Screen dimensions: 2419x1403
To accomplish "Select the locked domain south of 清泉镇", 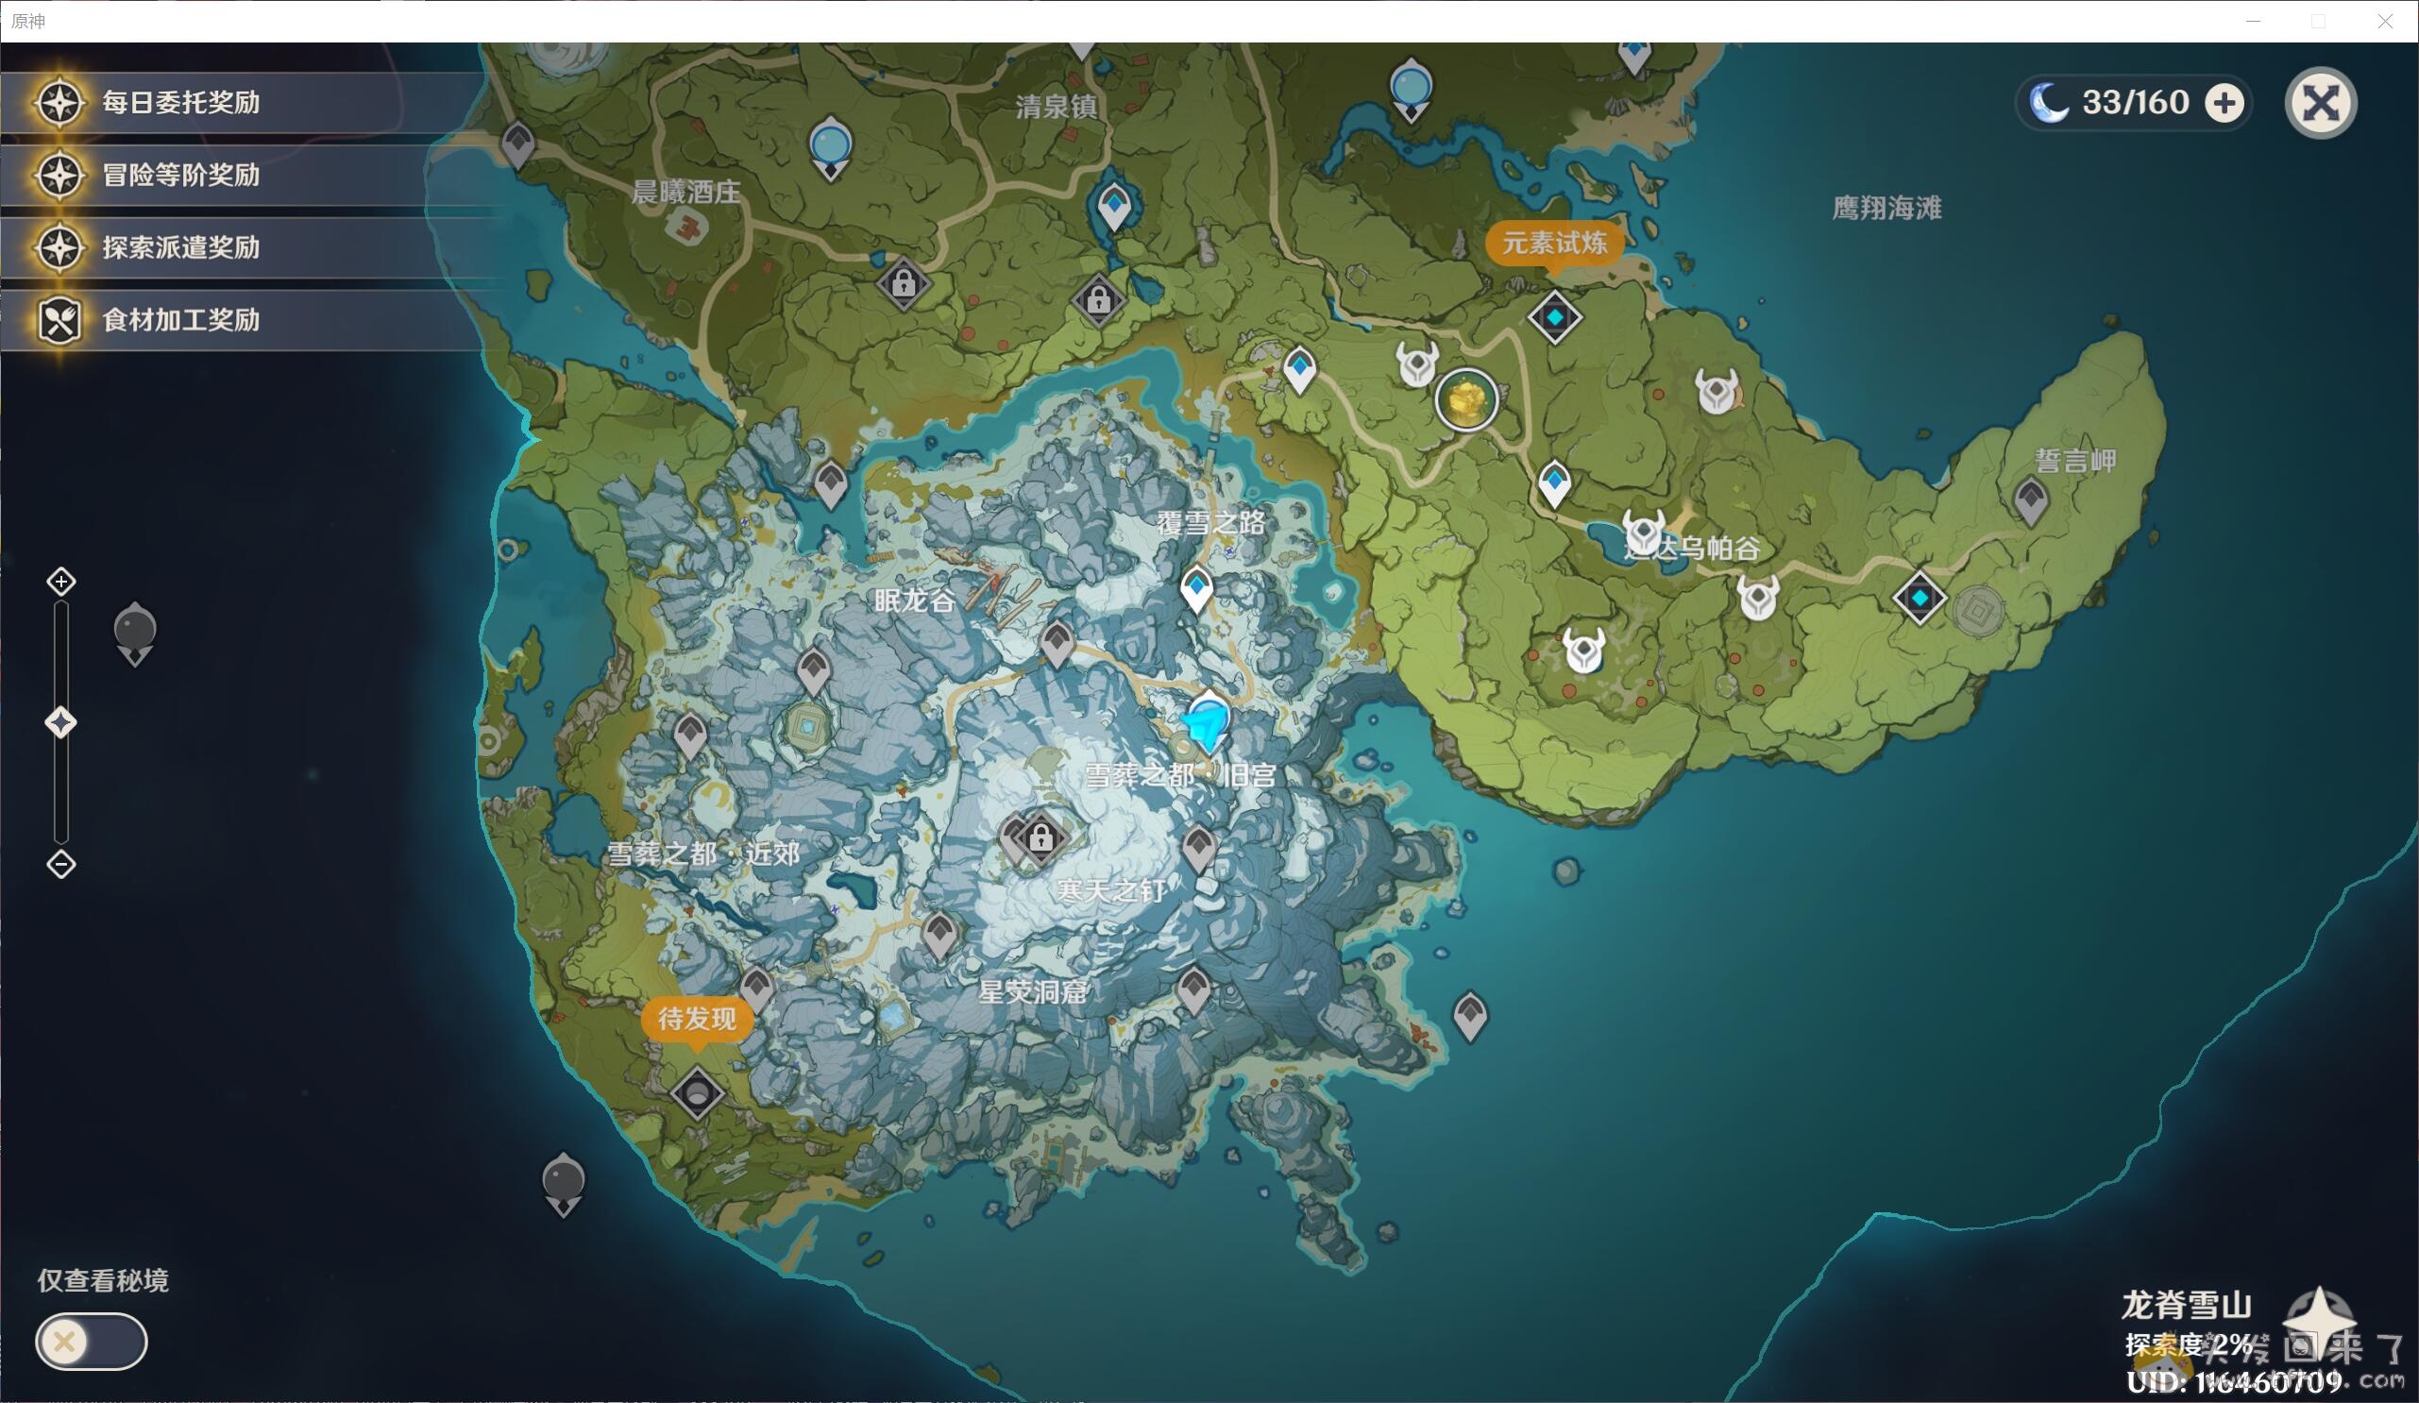I will coord(1099,299).
